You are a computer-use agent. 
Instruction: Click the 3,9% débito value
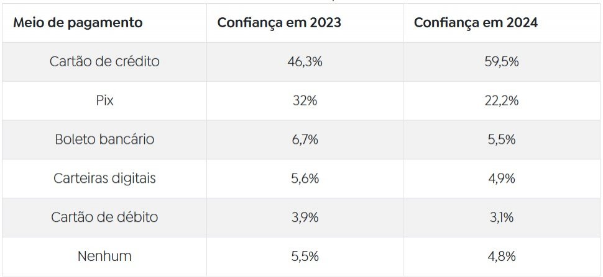305,218
